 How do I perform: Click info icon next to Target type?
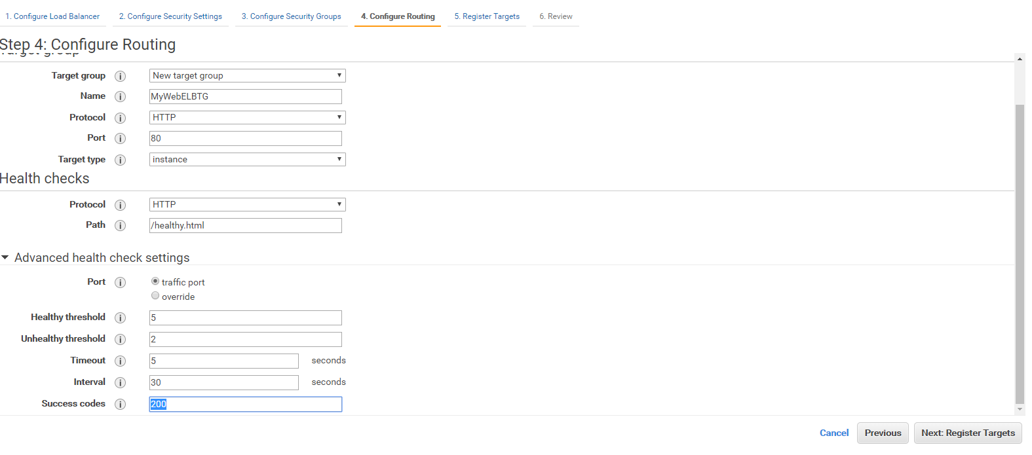(120, 160)
